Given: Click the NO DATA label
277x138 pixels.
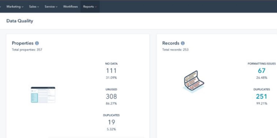Looking at the screenshot, I should [111, 64].
